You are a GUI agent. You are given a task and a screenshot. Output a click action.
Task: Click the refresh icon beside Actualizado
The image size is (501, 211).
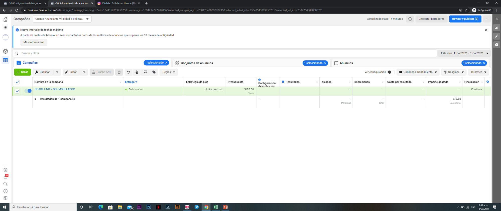410,19
